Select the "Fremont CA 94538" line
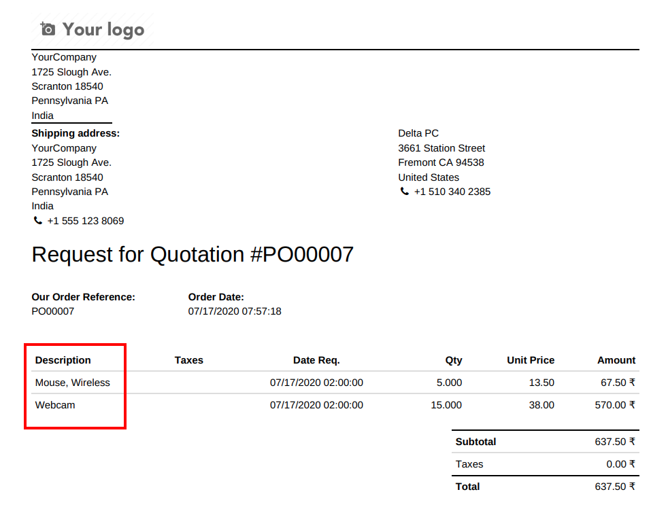This screenshot has width=668, height=528. tap(441, 162)
